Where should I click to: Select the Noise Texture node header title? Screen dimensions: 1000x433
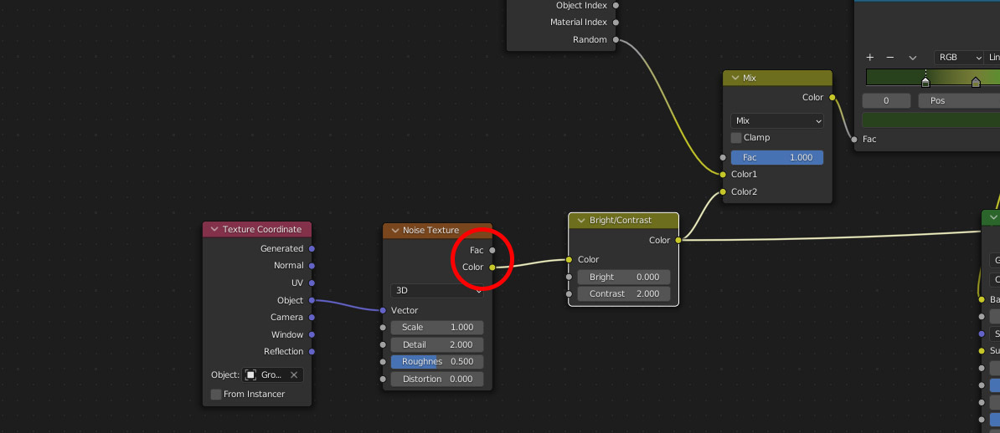tap(430, 231)
